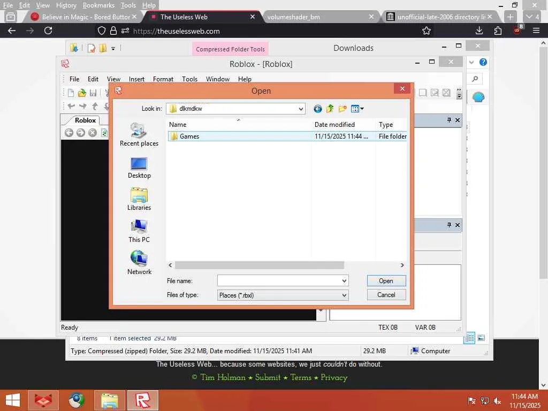Image resolution: width=548 pixels, height=411 pixels.
Task: Select Network in dialog sidebar
Action: [x=139, y=263]
